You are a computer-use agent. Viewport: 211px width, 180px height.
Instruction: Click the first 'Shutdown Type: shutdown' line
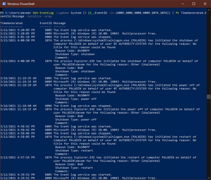pyautogui.click(x=75, y=54)
